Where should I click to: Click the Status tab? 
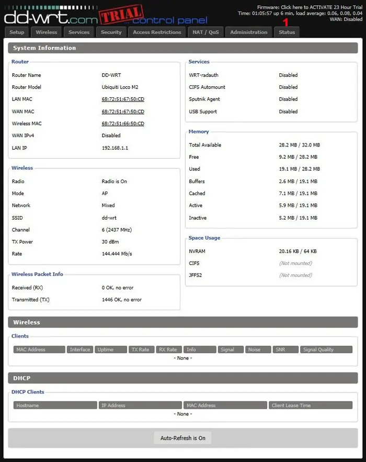(x=287, y=32)
